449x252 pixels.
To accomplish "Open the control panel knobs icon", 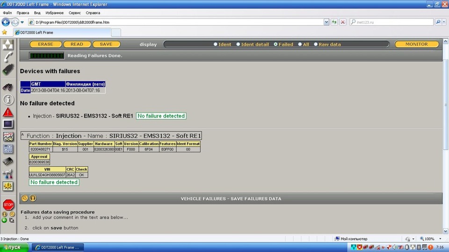I will (x=8, y=149).
